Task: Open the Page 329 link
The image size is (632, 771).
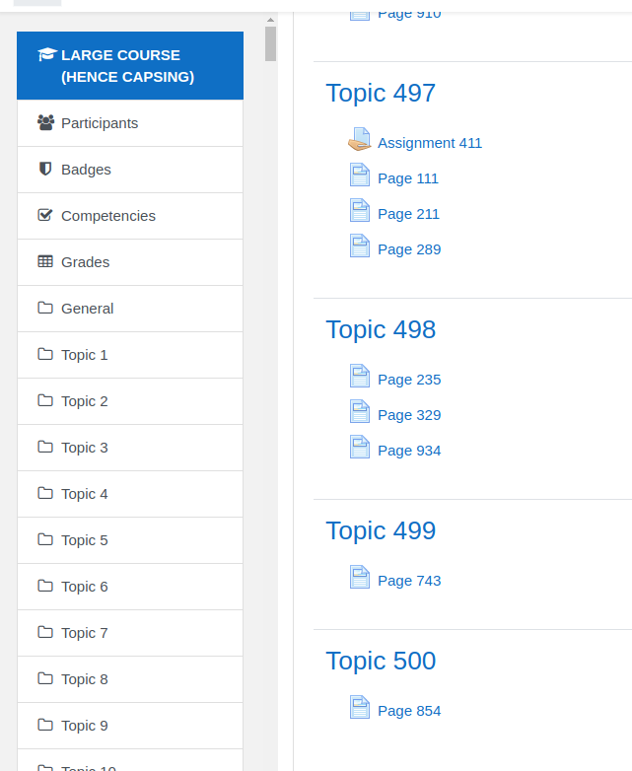Action: [x=409, y=415]
